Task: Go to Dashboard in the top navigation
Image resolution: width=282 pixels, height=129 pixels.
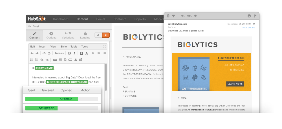Action: (x=61, y=19)
